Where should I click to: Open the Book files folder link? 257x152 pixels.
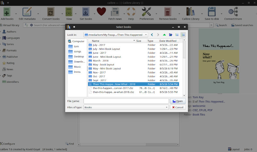point(199,115)
